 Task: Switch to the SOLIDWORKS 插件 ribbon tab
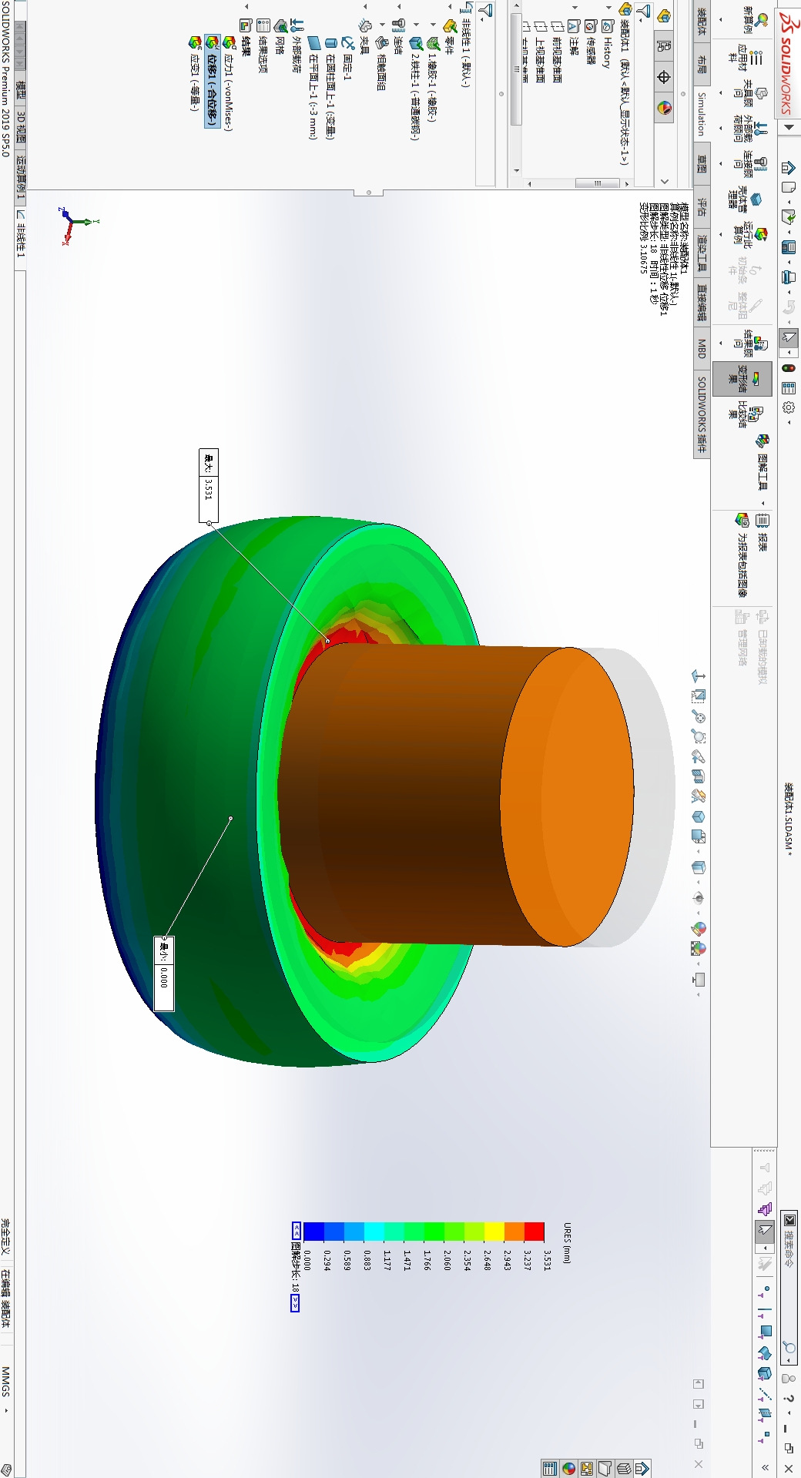pos(702,414)
